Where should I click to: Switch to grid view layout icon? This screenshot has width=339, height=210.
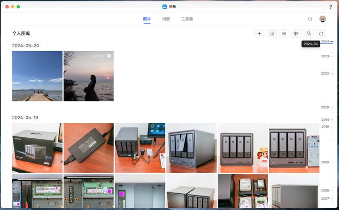tap(284, 34)
